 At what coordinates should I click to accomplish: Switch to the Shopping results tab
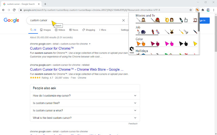pyautogui.click(x=88, y=30)
